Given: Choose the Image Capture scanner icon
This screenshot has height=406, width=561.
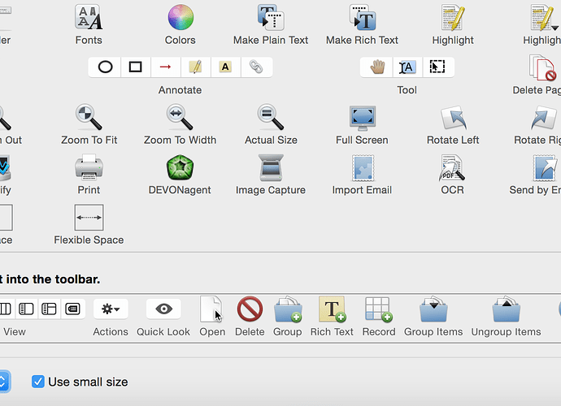Looking at the screenshot, I should (271, 168).
